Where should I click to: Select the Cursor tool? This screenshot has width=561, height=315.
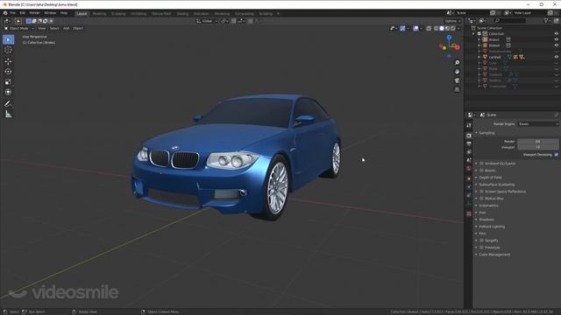tap(8, 50)
